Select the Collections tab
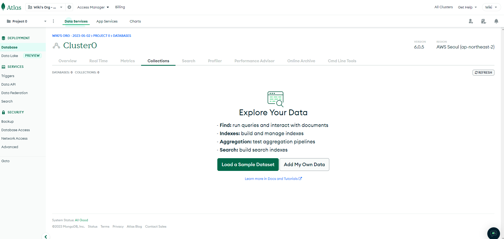Viewport: 504px width, 239px height. pos(158,61)
